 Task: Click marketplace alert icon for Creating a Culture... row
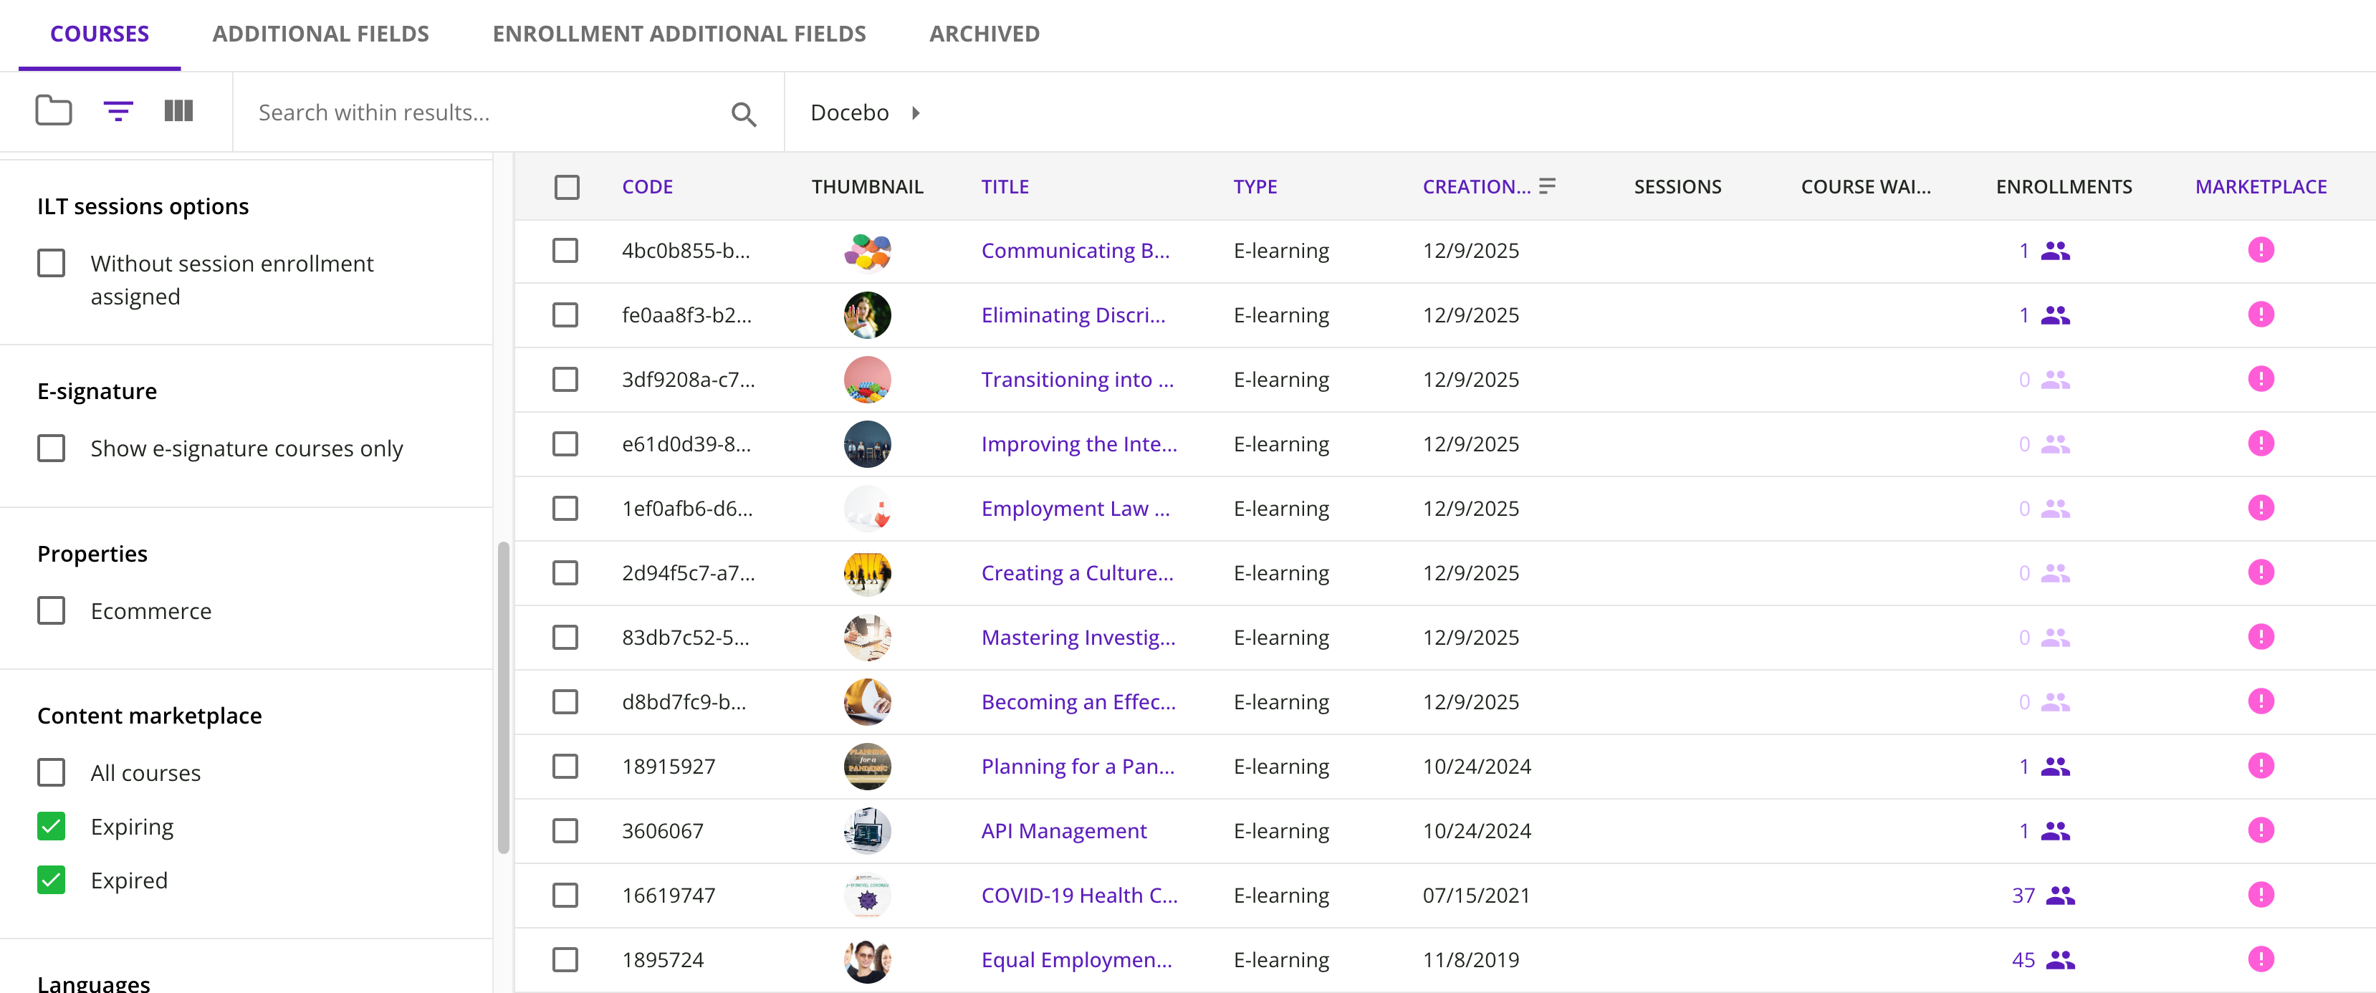click(x=2261, y=572)
